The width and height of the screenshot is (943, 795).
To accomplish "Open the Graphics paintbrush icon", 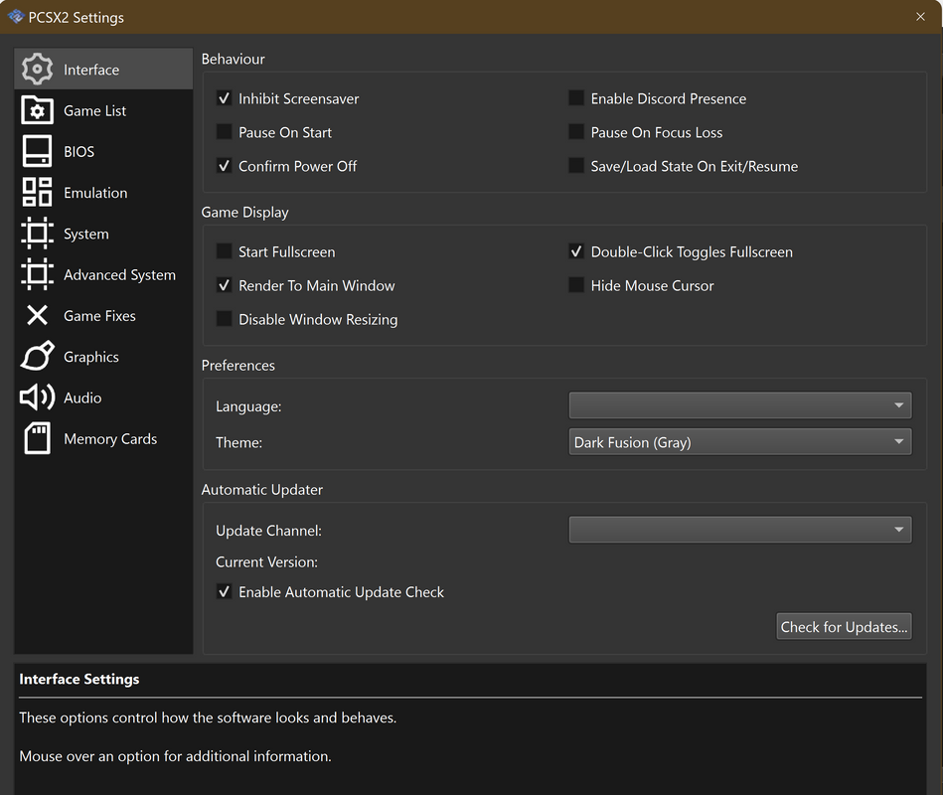I will tap(38, 356).
